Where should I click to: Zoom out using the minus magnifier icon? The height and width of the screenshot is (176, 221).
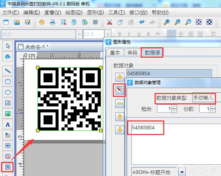click(x=177, y=22)
